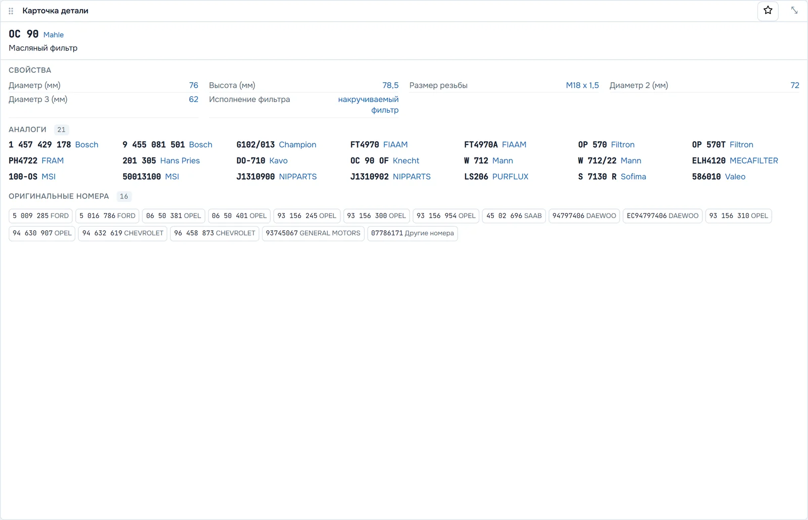The width and height of the screenshot is (808, 520).
Task: Open Filtron analog OP 570
Action: [x=606, y=145]
